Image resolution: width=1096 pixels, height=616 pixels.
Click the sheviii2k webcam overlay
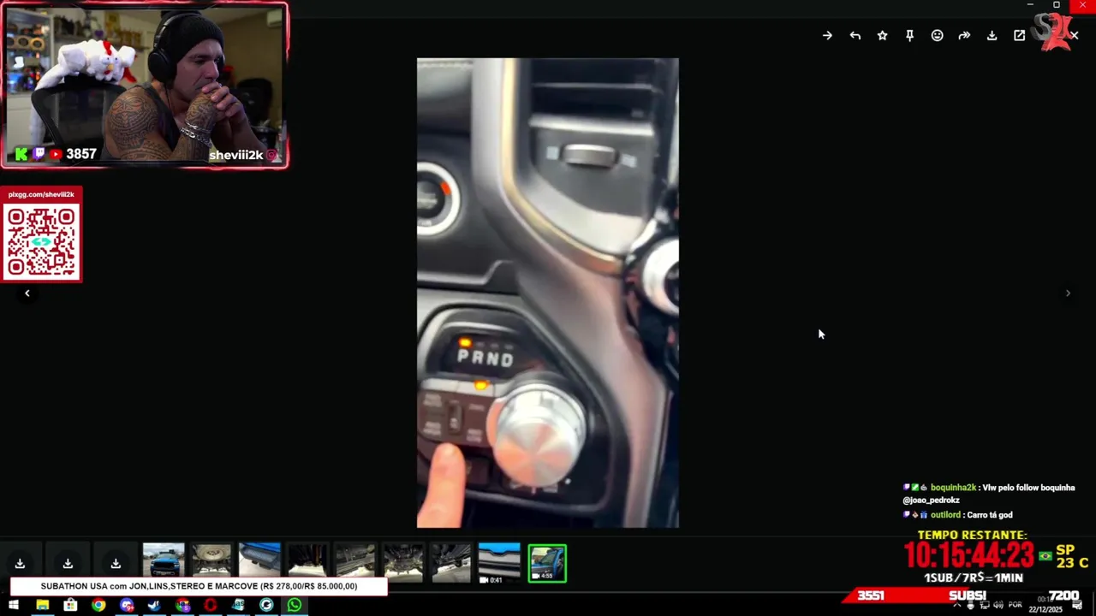(x=145, y=85)
